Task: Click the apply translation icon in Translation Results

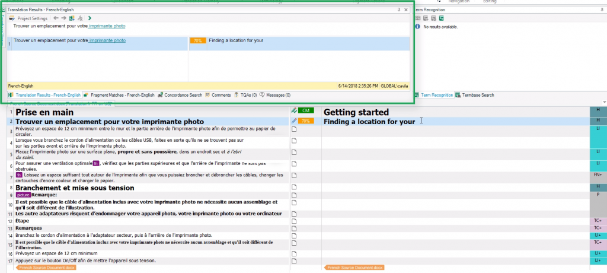Action: [72, 18]
